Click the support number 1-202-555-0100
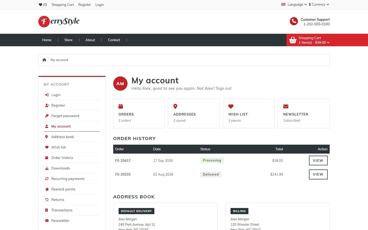This screenshot has width=368, height=230. click(x=317, y=24)
